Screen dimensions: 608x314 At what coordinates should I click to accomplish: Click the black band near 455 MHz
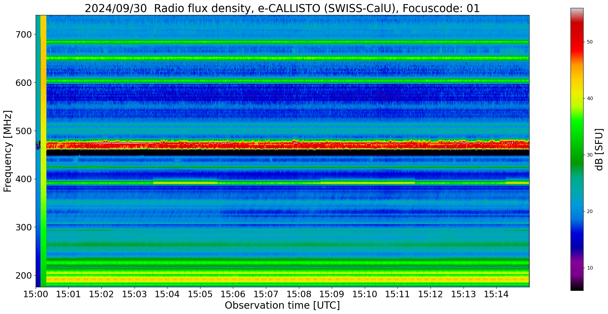(287, 153)
